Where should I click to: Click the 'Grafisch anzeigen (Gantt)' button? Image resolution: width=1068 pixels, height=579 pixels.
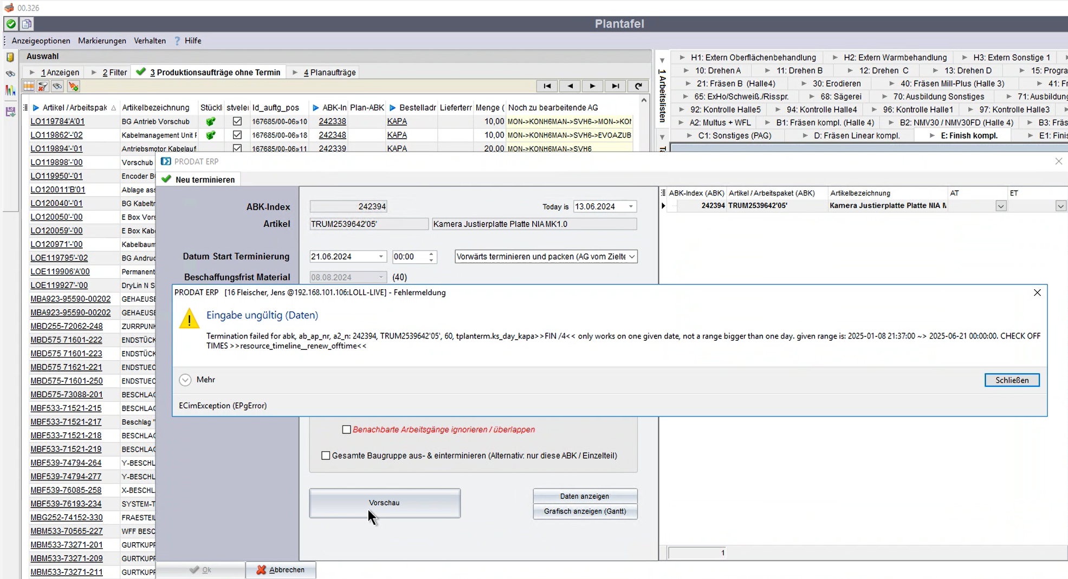point(585,511)
